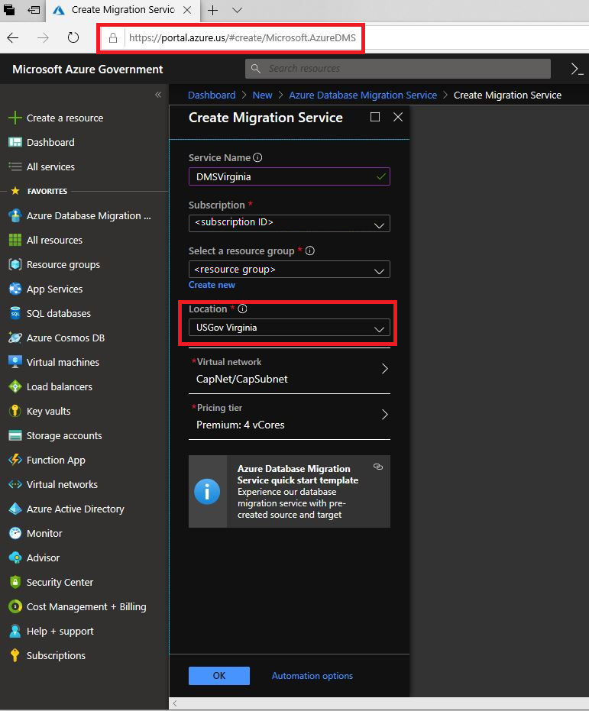Image resolution: width=589 pixels, height=711 pixels.
Task: Select Create Migration Service browser tab
Action: tap(122, 11)
